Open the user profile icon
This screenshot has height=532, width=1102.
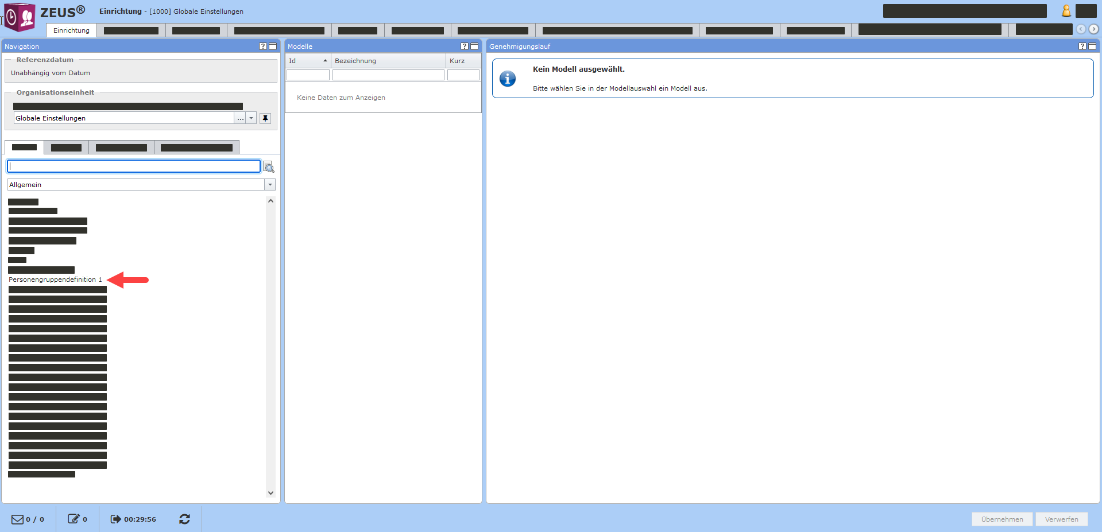tap(1066, 11)
